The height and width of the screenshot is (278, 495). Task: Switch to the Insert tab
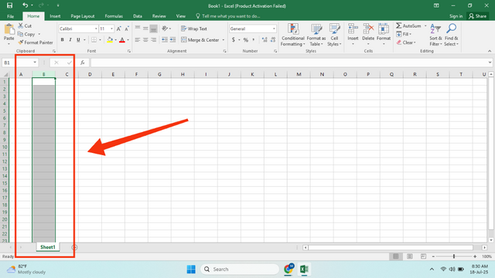pyautogui.click(x=55, y=16)
